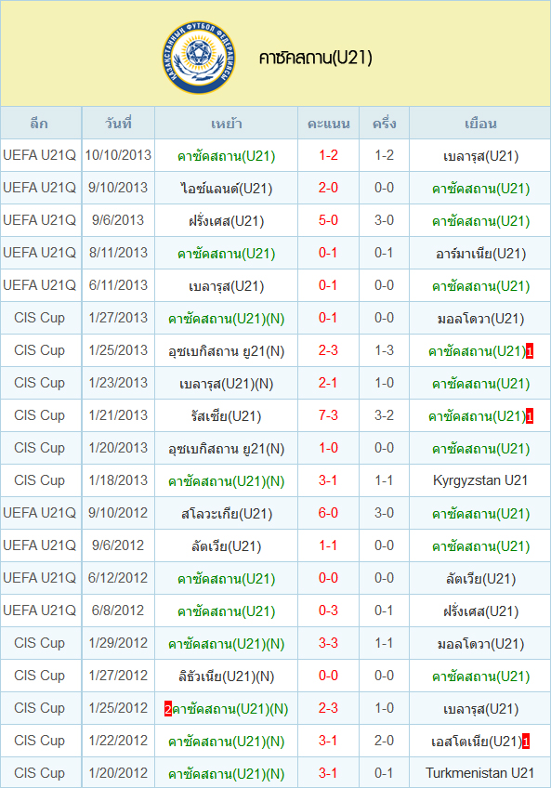Click the วันที่ column header
551x788 pixels.
[x=118, y=123]
